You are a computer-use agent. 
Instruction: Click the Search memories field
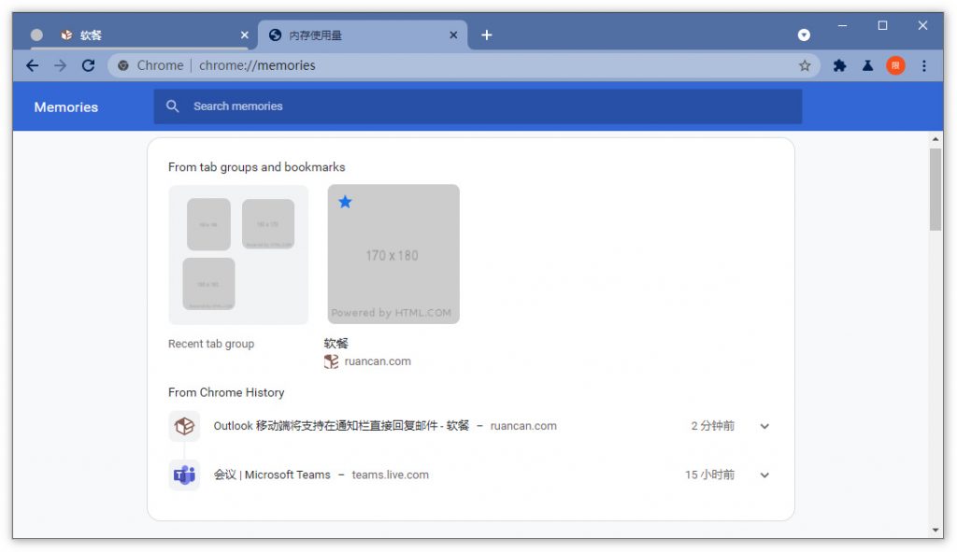click(486, 106)
